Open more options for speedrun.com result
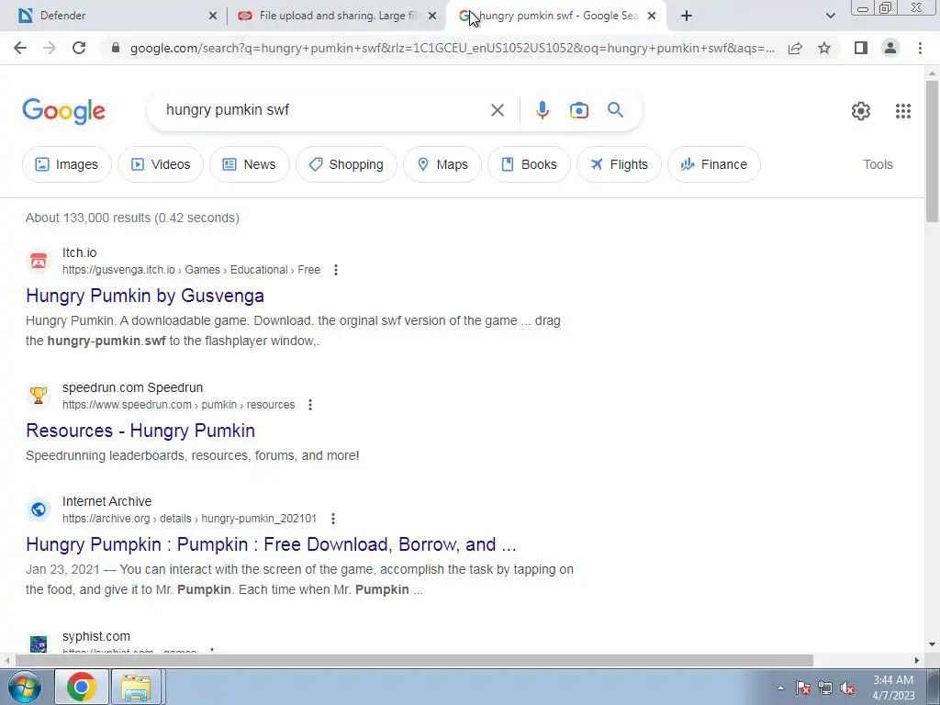 point(310,405)
